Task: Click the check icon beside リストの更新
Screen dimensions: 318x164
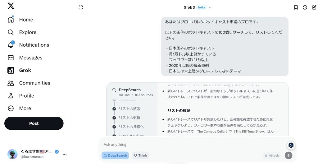Action: [x=114, y=118]
